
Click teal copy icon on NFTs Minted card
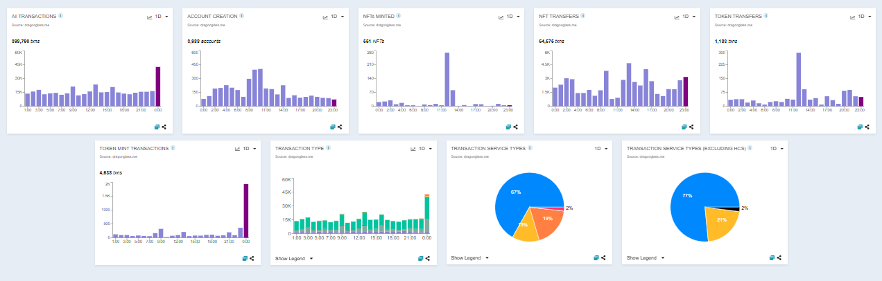coord(508,127)
